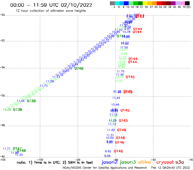Click the 11.96 wave height value

pos(21,101)
